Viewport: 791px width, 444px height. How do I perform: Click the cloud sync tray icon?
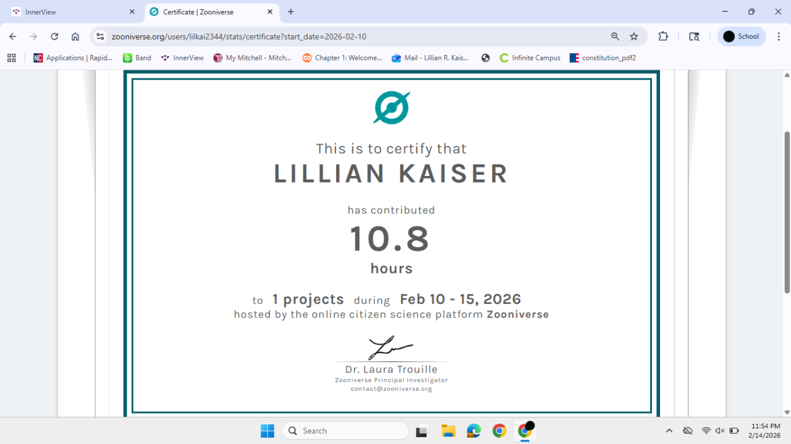click(688, 431)
